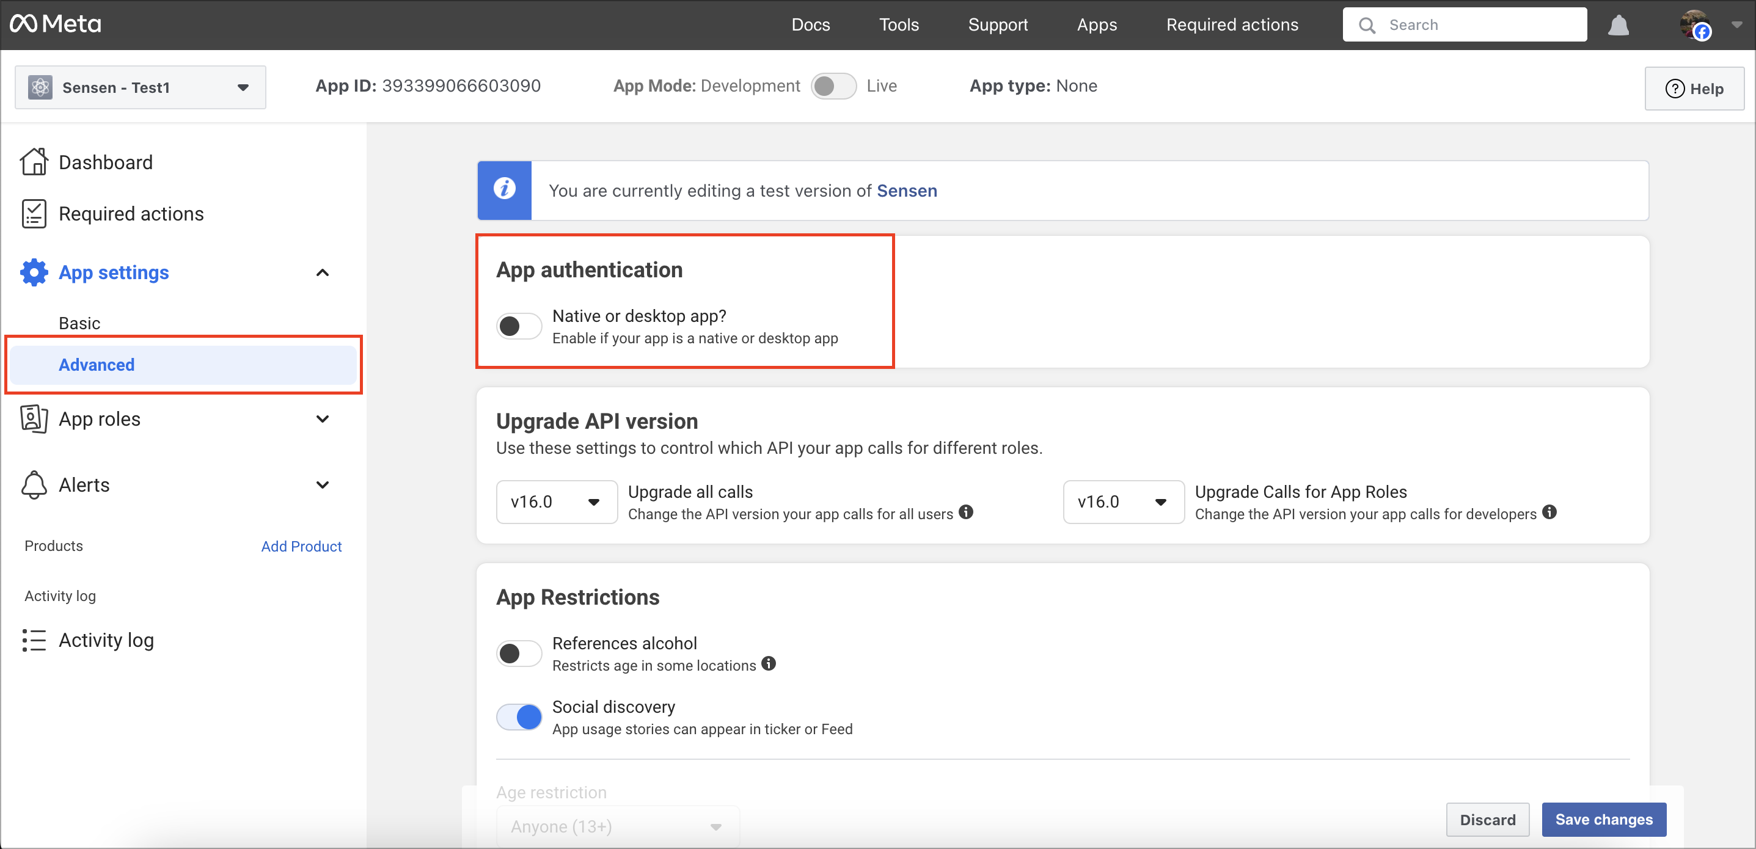1756x849 pixels.
Task: Click the Sensen link in banner
Action: click(x=907, y=191)
